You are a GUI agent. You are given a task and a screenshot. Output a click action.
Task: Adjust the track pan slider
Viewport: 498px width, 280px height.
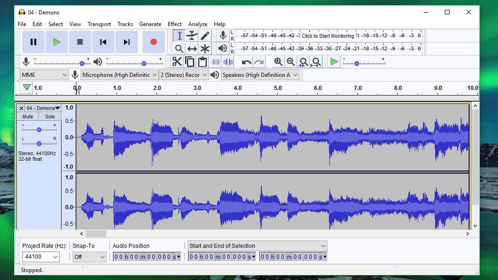pyautogui.click(x=40, y=143)
